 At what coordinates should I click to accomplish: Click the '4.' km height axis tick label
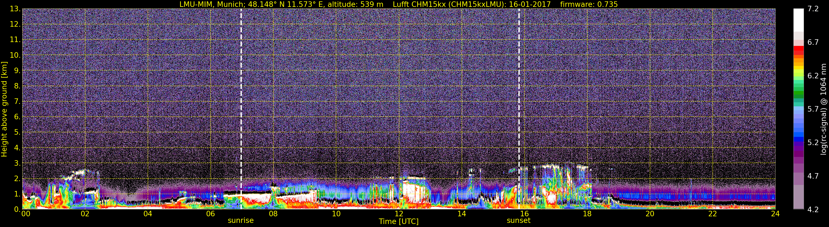(x=17, y=148)
